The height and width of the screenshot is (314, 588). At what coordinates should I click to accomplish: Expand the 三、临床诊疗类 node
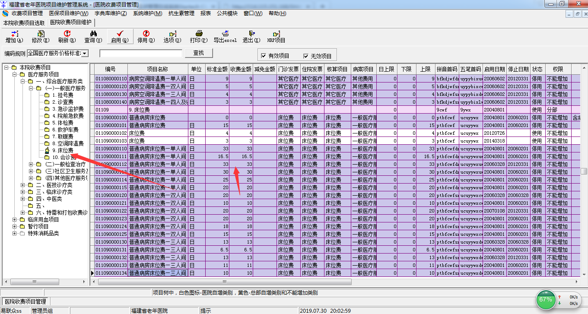point(23,192)
